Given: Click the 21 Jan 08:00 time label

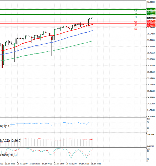Looking at the screenshot, I should click(22, 164).
